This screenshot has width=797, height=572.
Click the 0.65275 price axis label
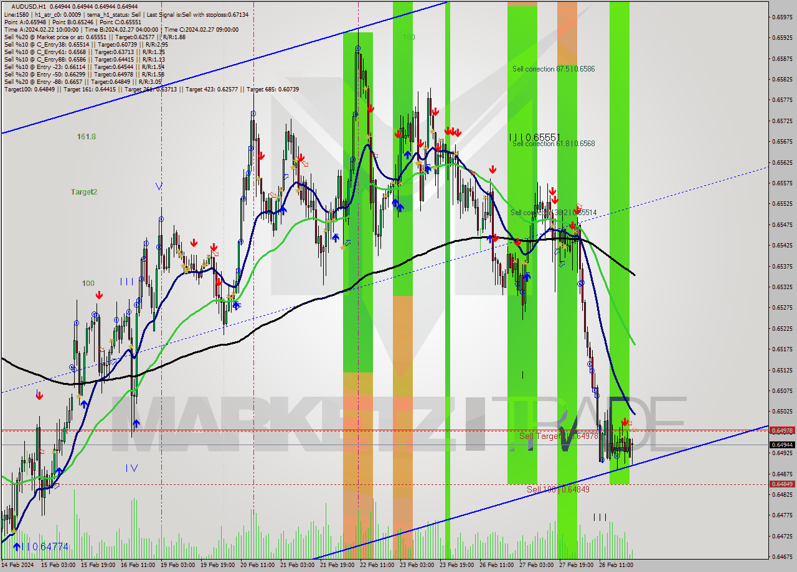(x=782, y=307)
